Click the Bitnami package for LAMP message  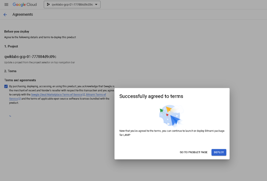(x=172, y=133)
